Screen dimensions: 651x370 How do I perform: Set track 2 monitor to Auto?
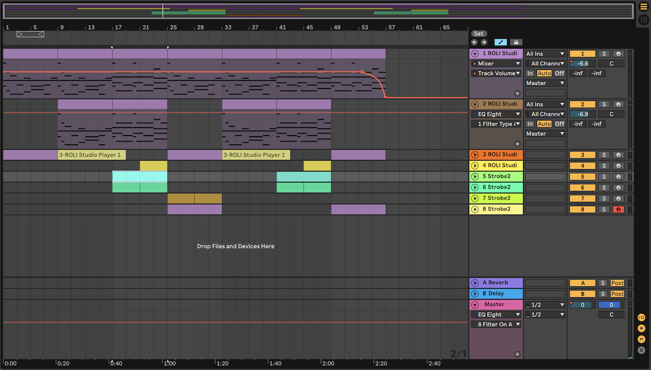point(544,124)
